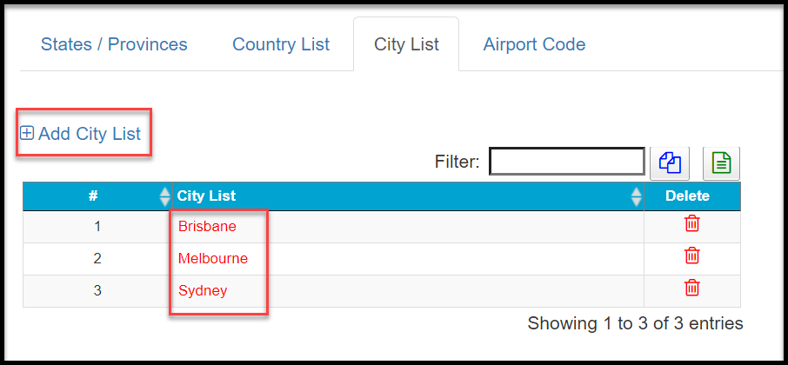Image resolution: width=788 pixels, height=365 pixels.
Task: Click the Delete column header
Action: point(687,196)
